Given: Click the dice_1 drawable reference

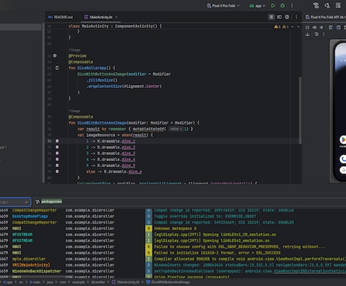Looking at the screenshot, I should [x=129, y=141].
